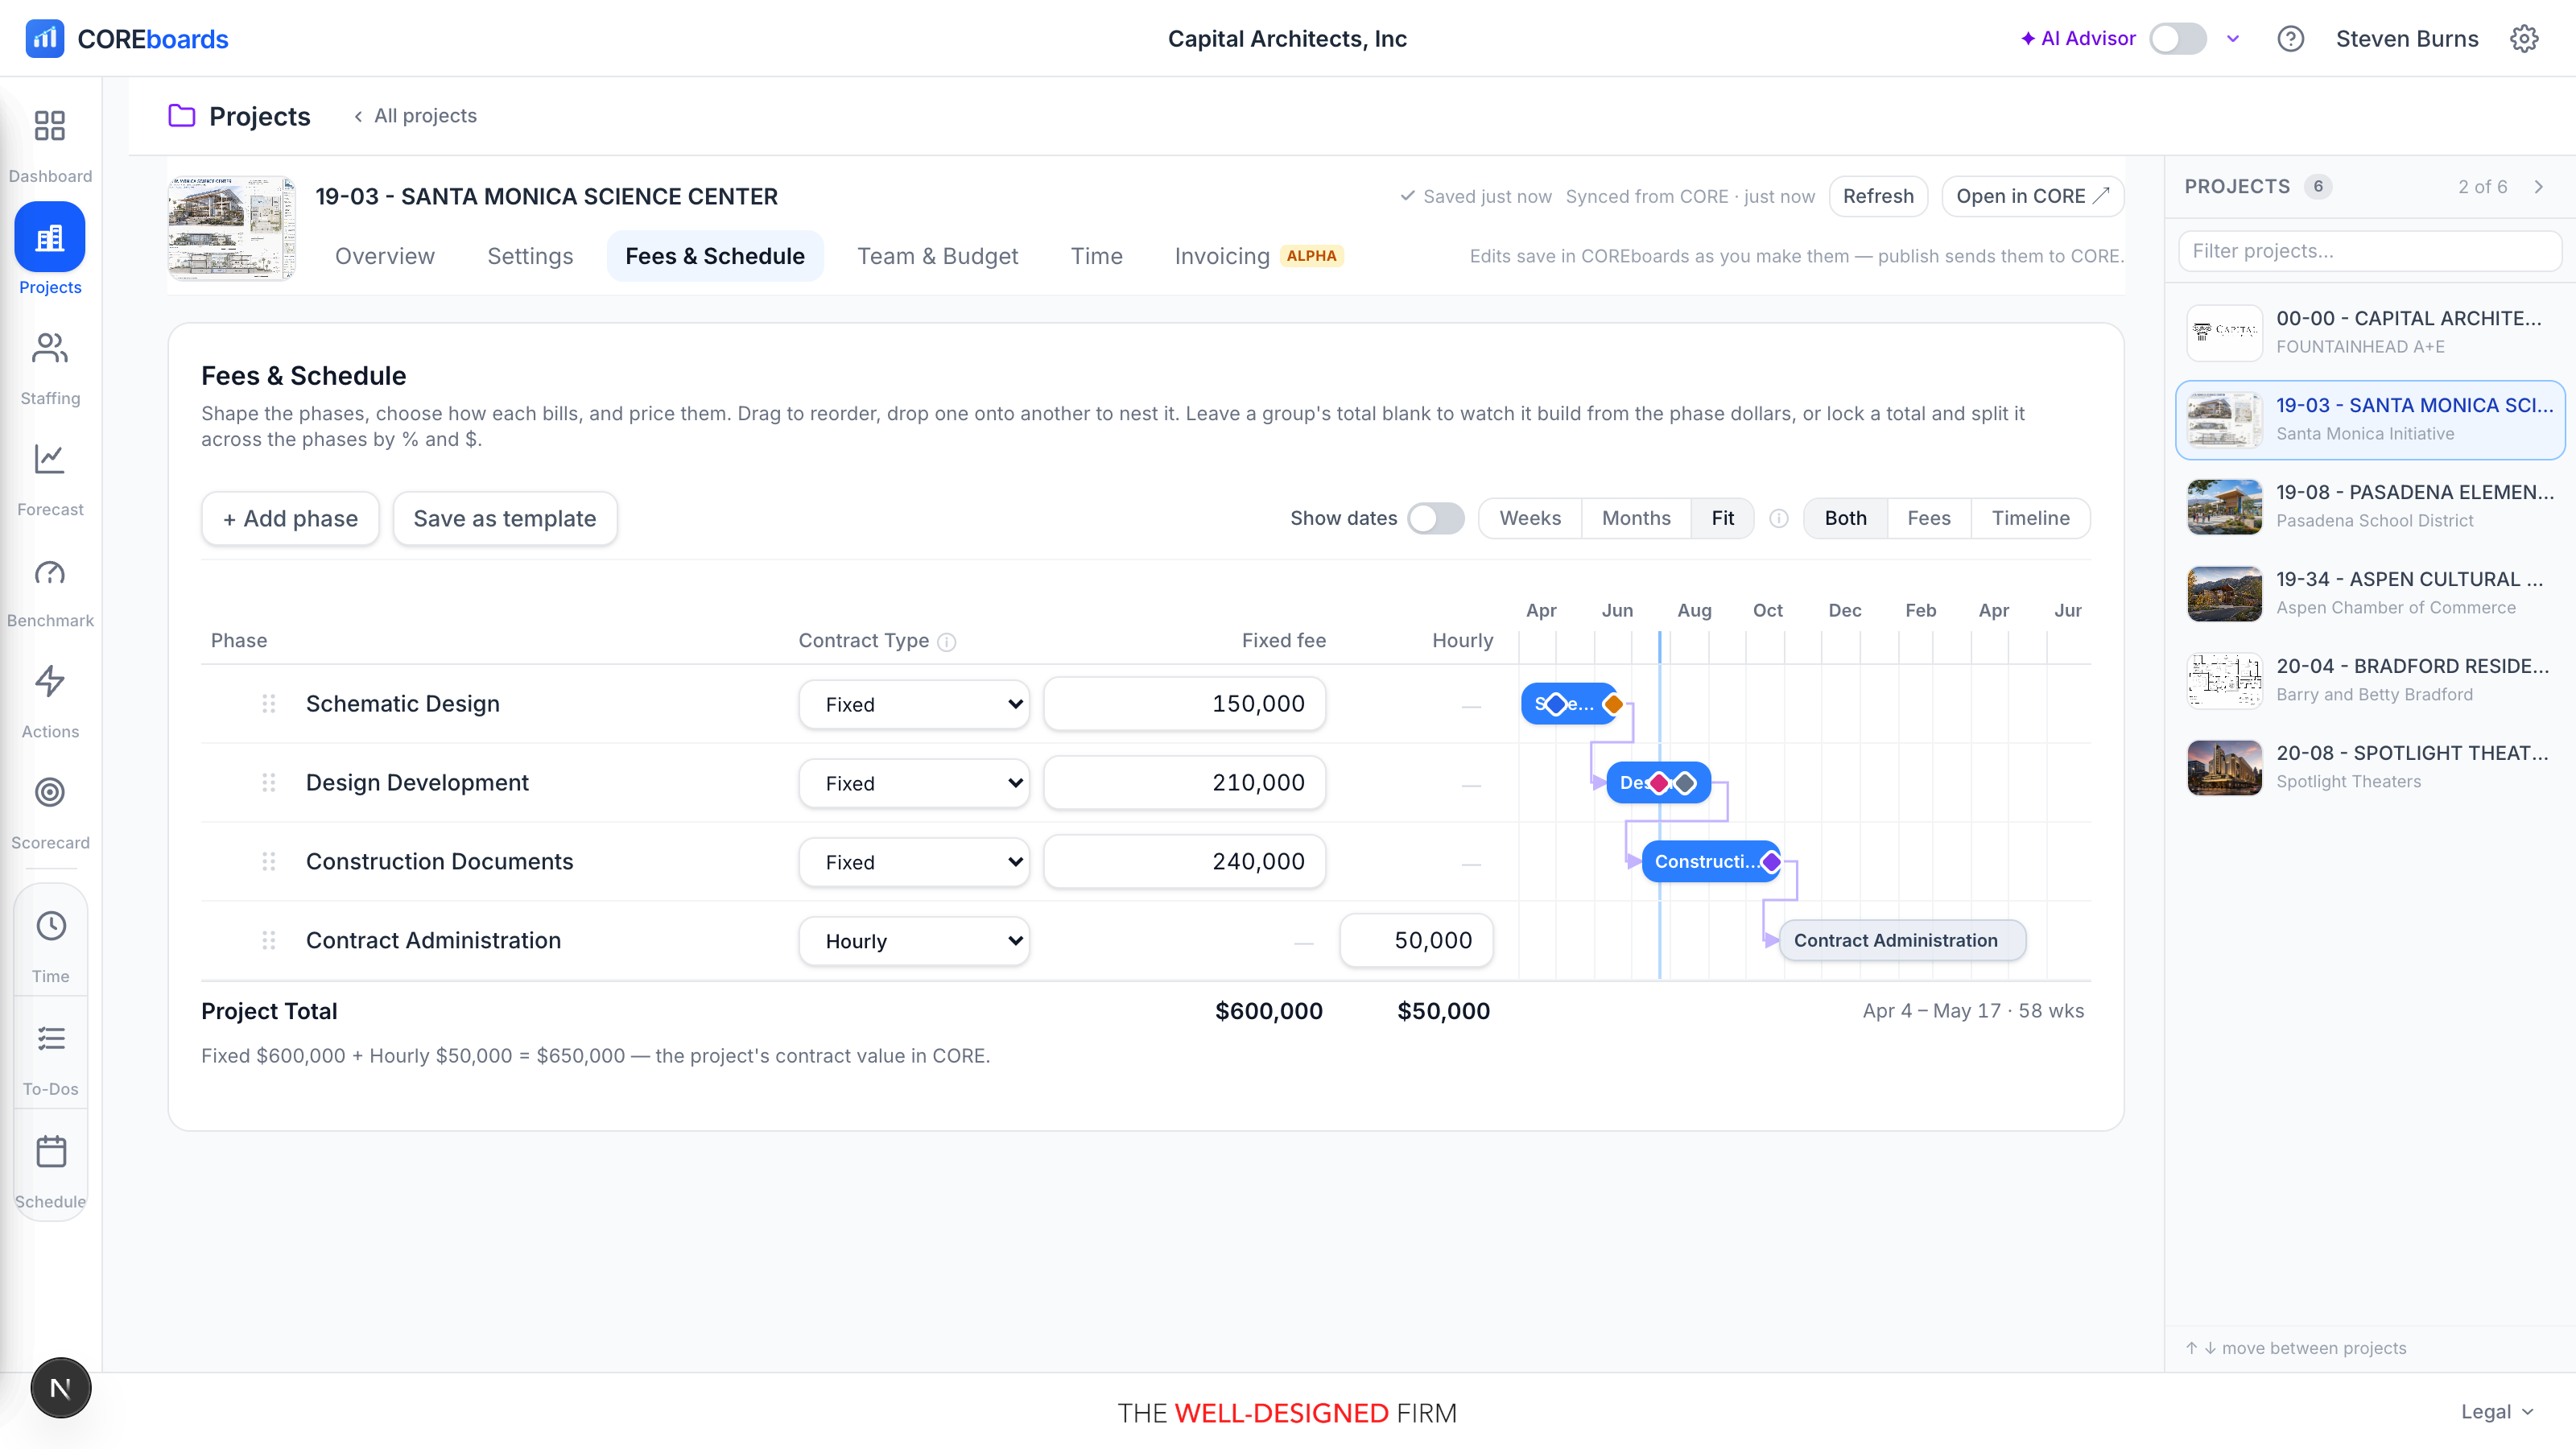Open the To-Dos list icon
This screenshot has height=1449, width=2576.
point(51,1039)
